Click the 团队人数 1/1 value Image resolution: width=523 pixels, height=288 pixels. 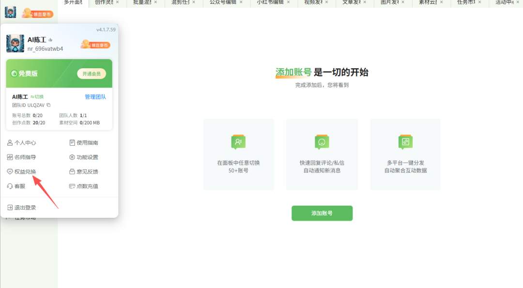tap(83, 115)
